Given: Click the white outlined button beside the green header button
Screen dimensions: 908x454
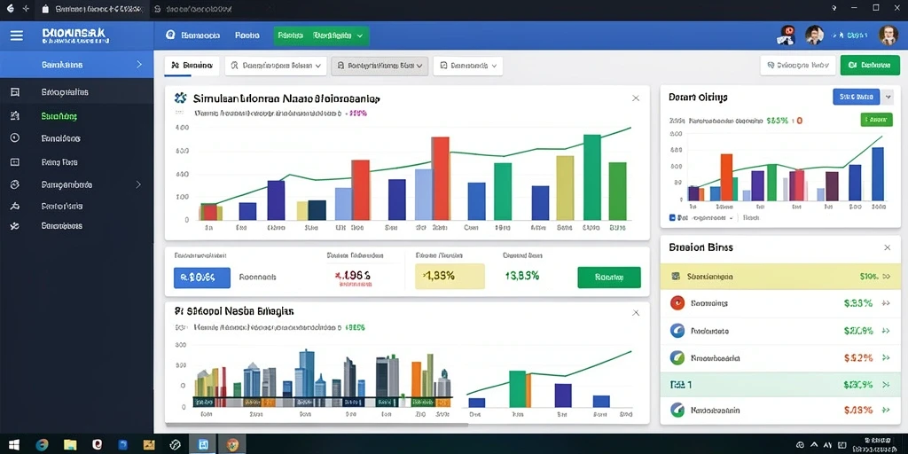Looking at the screenshot, I should click(798, 66).
